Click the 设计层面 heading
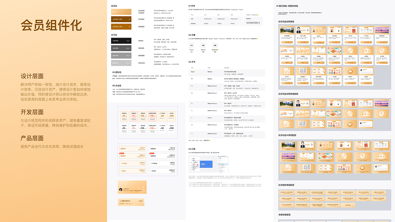This screenshot has height=222, width=395. pyautogui.click(x=32, y=76)
